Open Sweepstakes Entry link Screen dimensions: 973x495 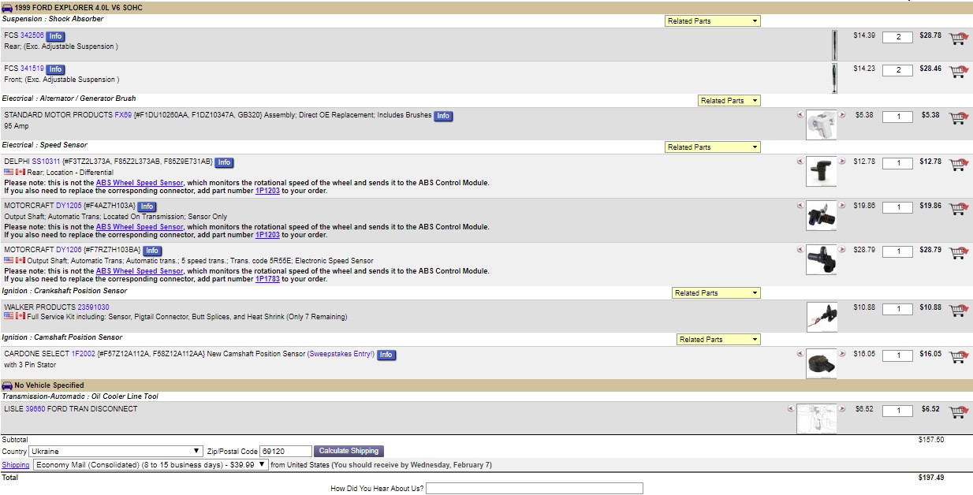point(341,354)
